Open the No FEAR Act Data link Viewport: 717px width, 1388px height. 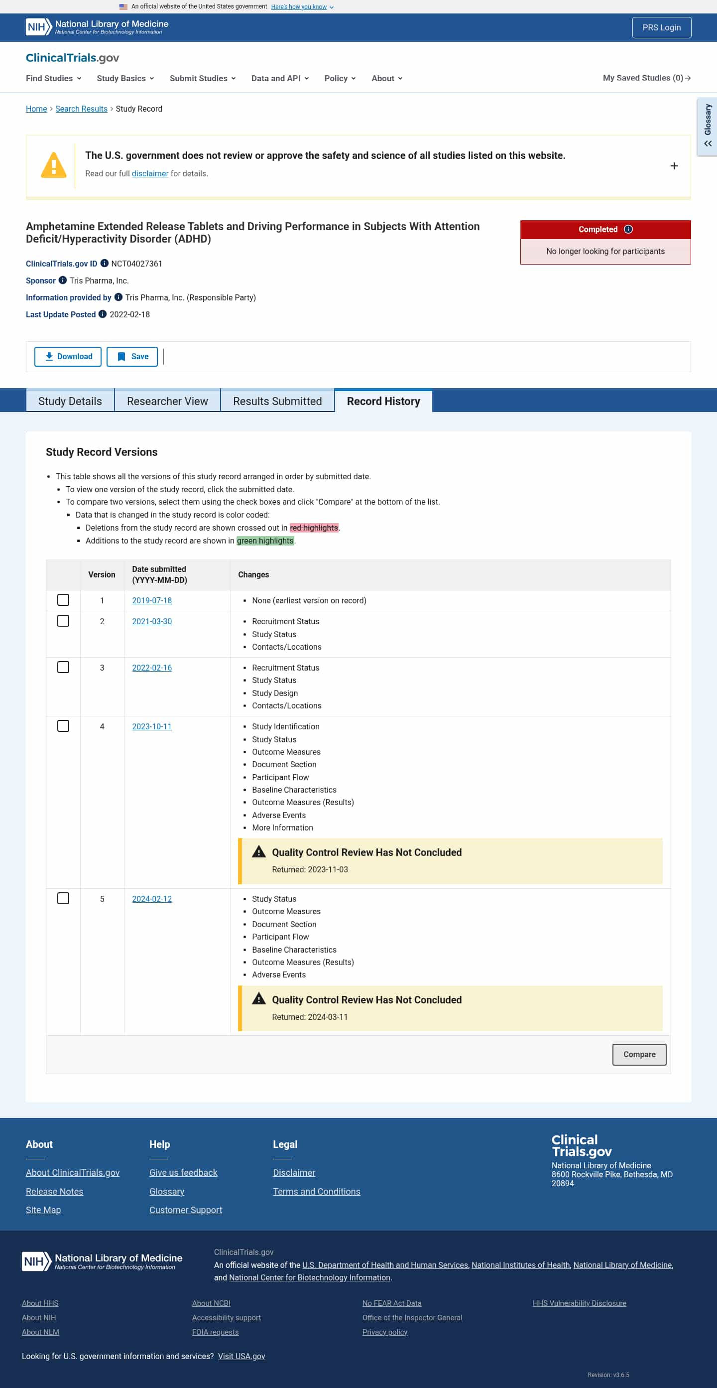392,1303
